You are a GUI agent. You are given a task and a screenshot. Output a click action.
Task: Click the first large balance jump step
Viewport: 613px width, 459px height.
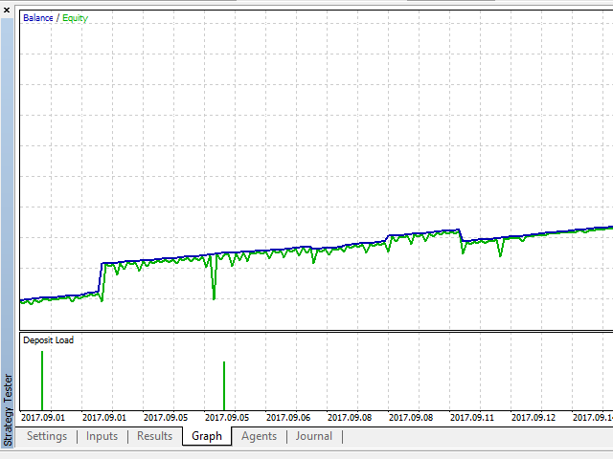102,277
